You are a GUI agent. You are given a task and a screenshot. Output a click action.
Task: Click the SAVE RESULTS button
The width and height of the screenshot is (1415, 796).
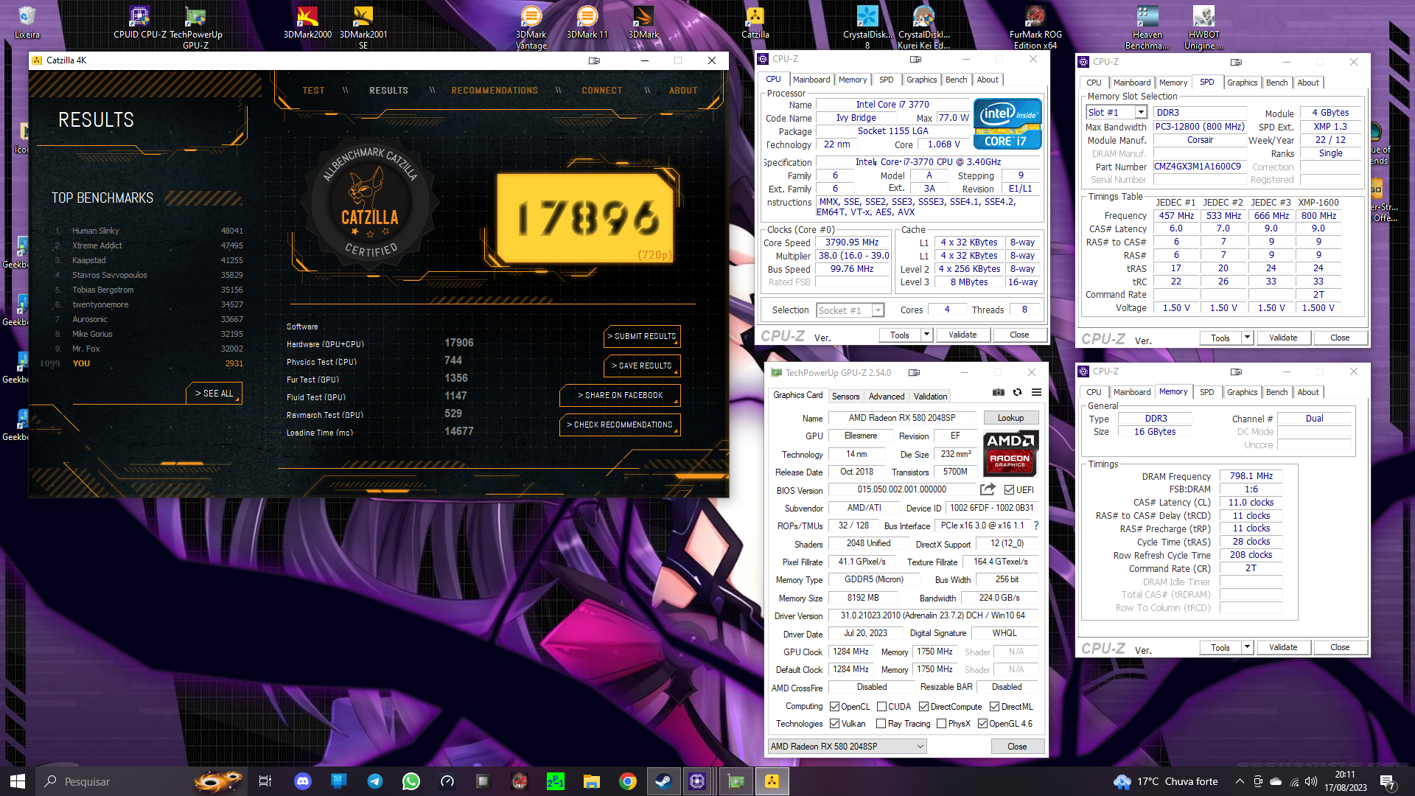[642, 366]
